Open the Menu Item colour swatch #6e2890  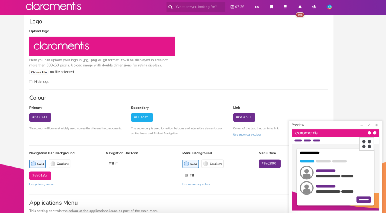coord(269,164)
